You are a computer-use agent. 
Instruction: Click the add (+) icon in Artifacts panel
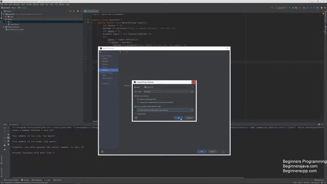coord(120,52)
